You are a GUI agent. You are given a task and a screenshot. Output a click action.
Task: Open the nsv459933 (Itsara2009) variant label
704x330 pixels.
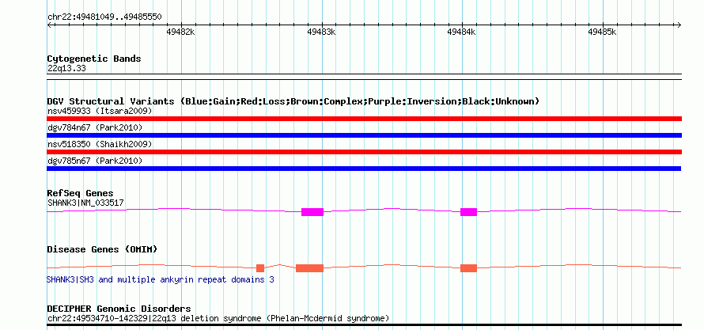point(100,111)
